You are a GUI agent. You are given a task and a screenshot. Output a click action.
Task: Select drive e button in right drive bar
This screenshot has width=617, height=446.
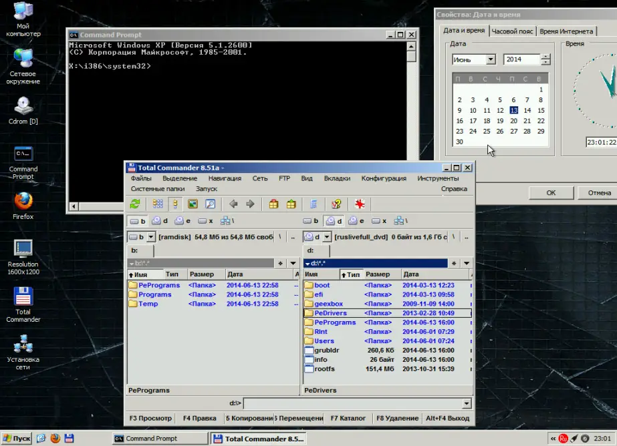click(x=356, y=221)
